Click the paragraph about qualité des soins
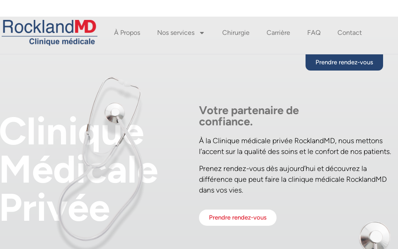 coord(295,146)
